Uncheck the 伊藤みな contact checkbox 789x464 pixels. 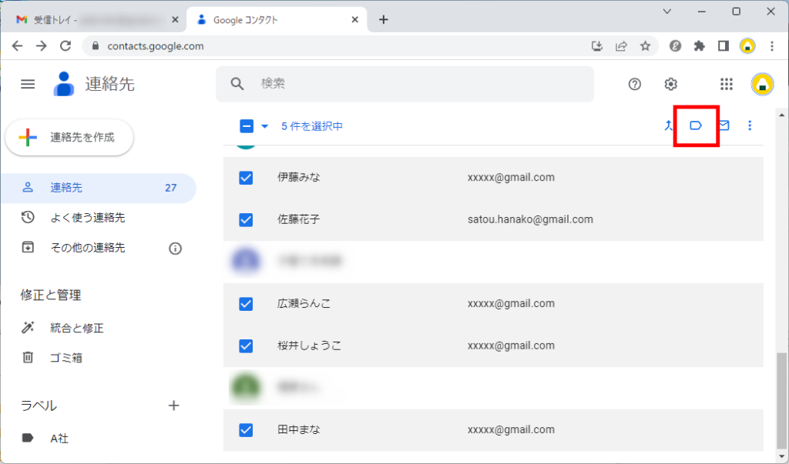[246, 178]
